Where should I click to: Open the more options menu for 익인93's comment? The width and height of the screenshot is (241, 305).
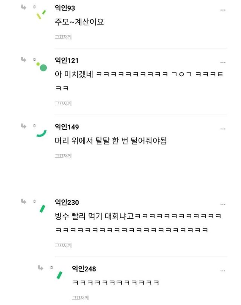tap(223, 10)
